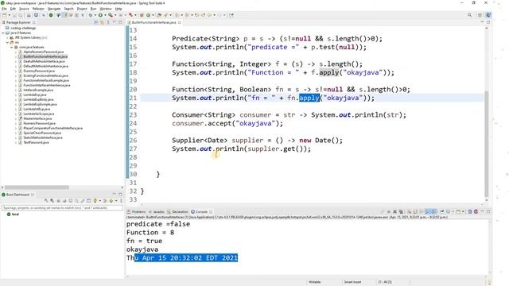
Task: Click highlighted 'apply' on line 21
Action: click(309, 98)
